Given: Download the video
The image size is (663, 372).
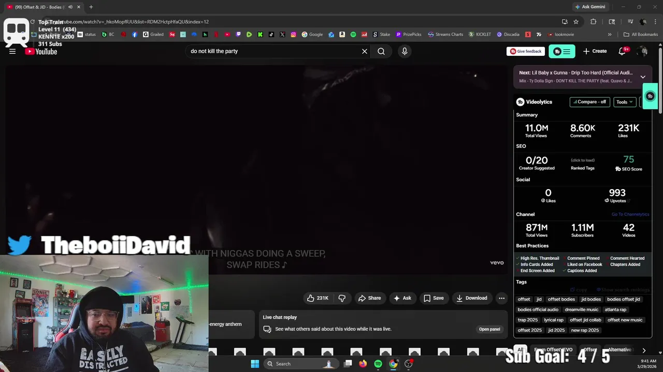Looking at the screenshot, I should [x=471, y=298].
